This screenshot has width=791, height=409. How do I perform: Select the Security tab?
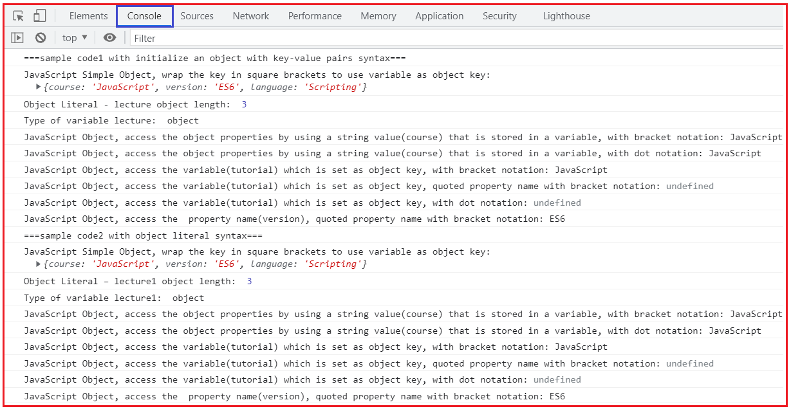[499, 16]
